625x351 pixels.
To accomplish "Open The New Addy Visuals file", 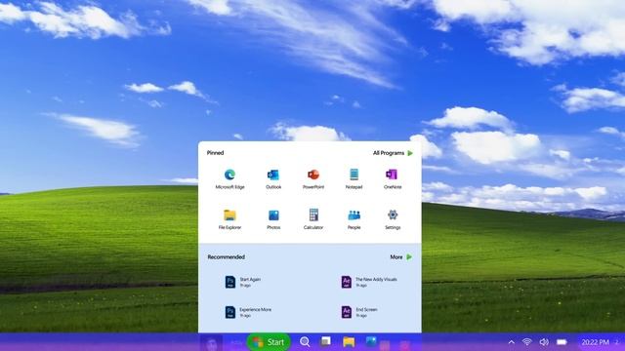I will pyautogui.click(x=369, y=282).
